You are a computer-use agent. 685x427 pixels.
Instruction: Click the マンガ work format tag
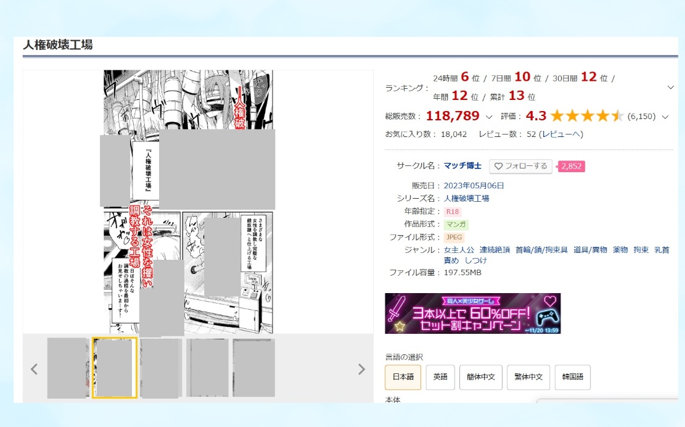(x=456, y=225)
